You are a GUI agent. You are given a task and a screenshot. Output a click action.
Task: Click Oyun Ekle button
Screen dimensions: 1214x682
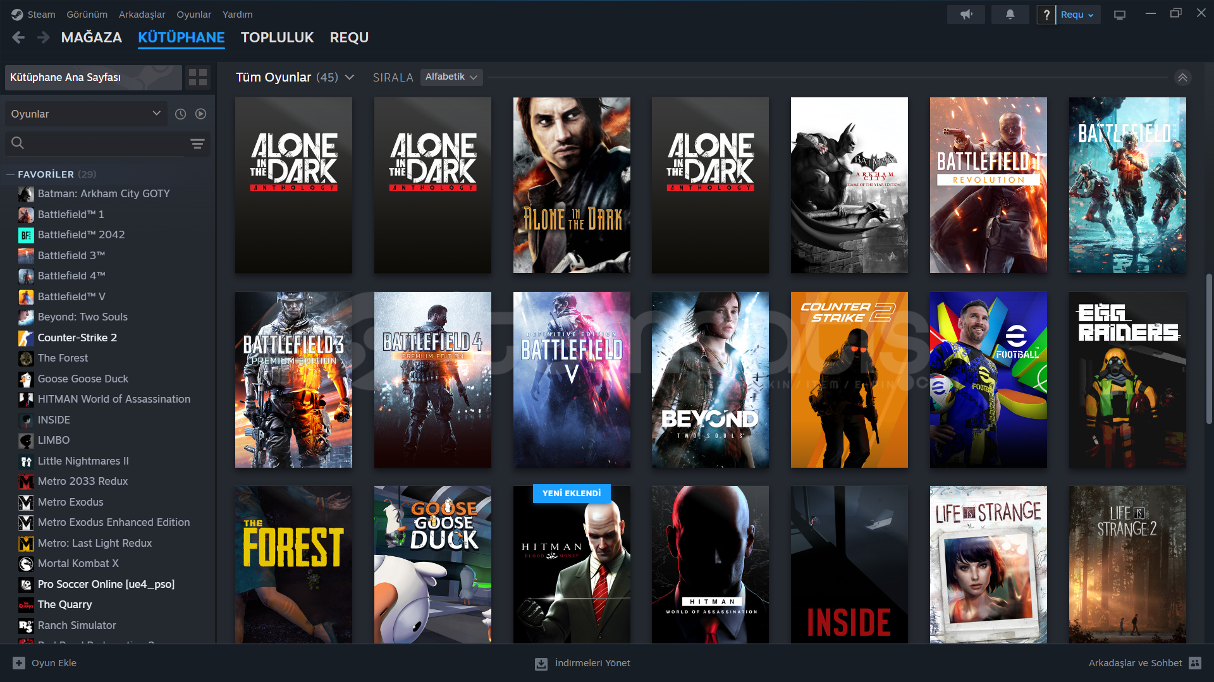pos(45,663)
